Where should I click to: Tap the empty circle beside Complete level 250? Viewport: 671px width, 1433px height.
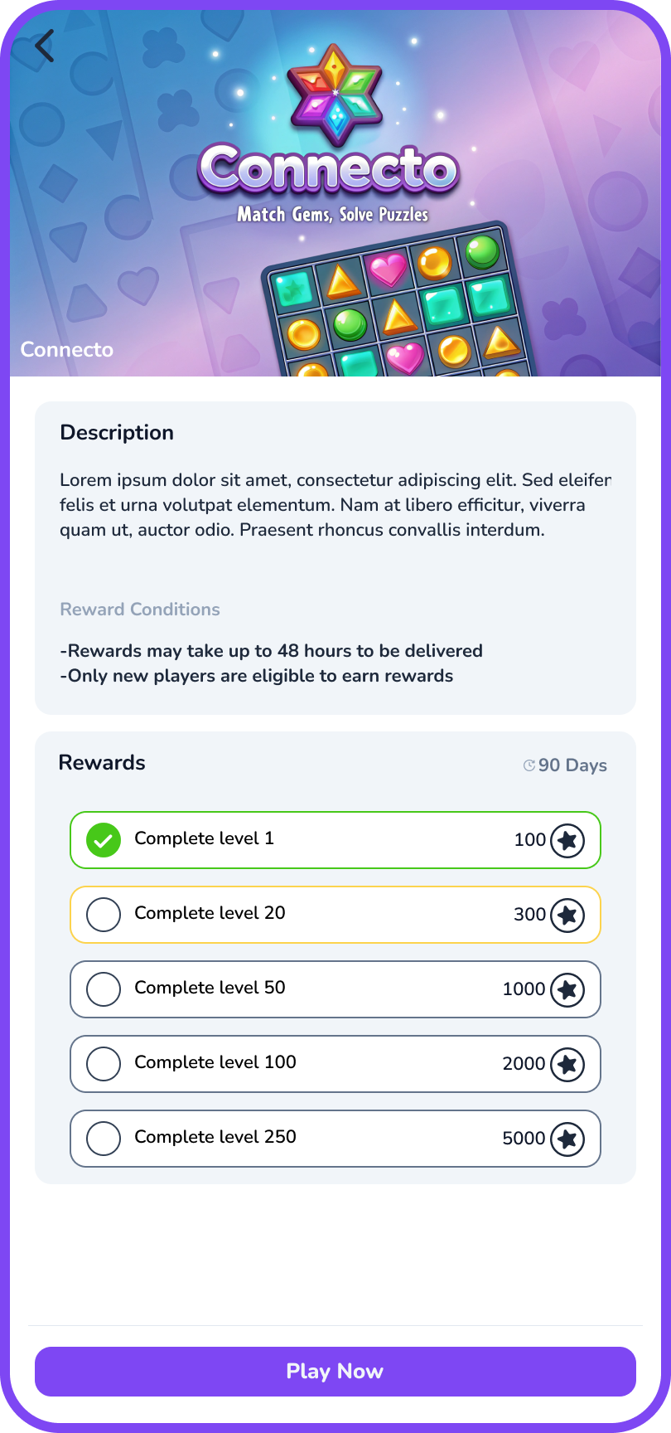pos(103,1139)
